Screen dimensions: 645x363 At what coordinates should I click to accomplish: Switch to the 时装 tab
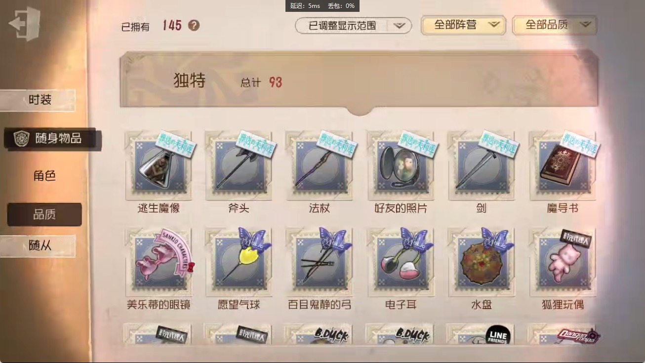click(39, 100)
